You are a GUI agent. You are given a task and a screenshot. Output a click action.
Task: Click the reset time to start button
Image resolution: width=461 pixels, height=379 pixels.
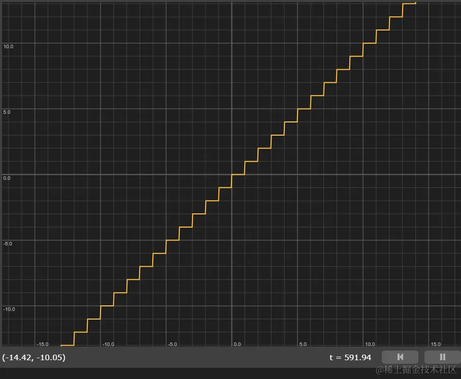point(400,357)
